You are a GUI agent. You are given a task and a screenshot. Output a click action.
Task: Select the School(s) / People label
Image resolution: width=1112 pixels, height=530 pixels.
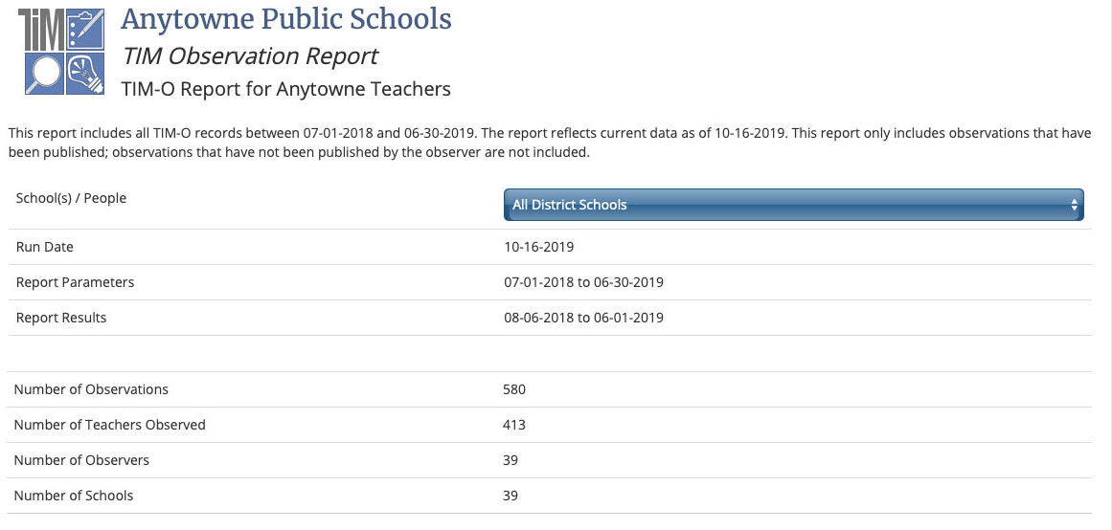[71, 198]
